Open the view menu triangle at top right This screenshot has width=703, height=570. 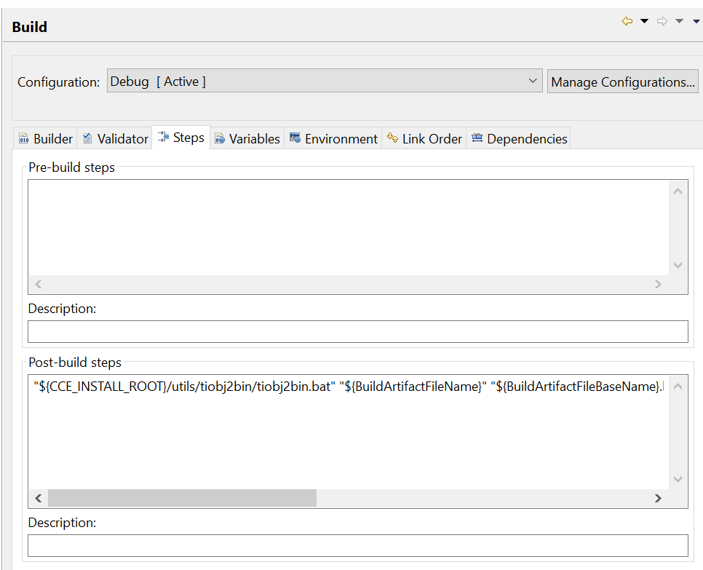(x=696, y=22)
